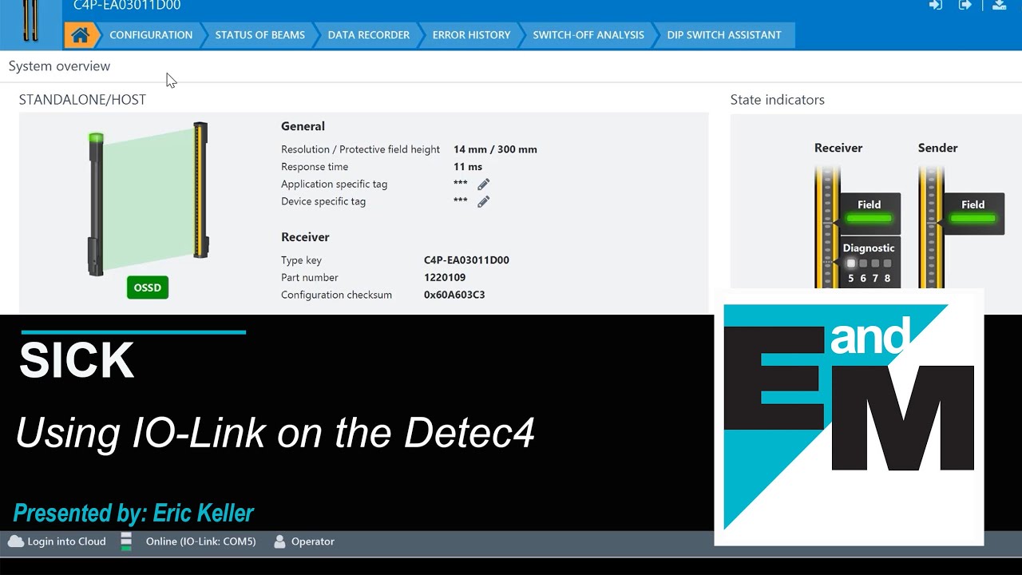Click the General section heading
Image resolution: width=1022 pixels, height=575 pixels.
(x=303, y=126)
